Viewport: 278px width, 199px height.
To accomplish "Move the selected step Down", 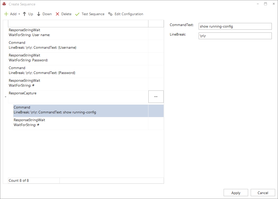I will click(44, 14).
